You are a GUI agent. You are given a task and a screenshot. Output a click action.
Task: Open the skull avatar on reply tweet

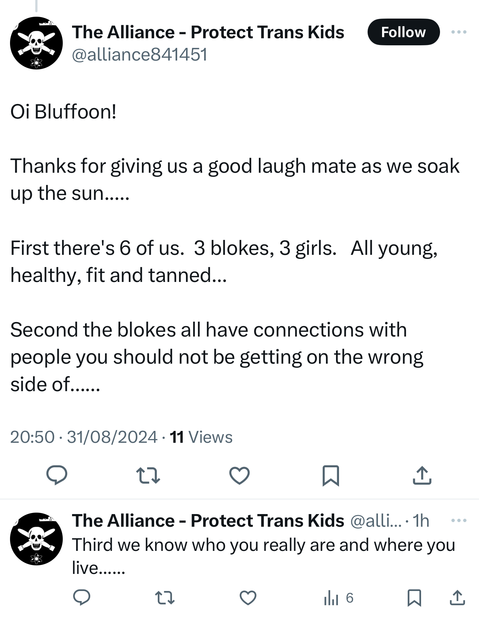[36, 539]
